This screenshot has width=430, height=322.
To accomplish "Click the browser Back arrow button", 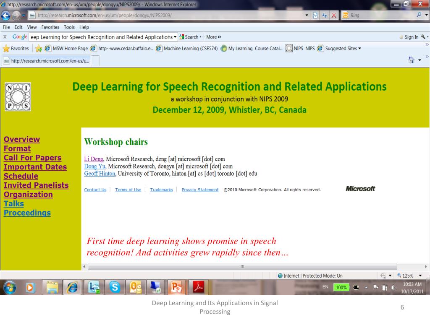I will [x=6, y=16].
